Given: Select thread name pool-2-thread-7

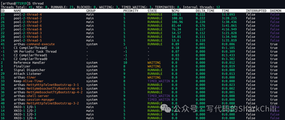Looking at the screenshot, I should pos(28,22).
